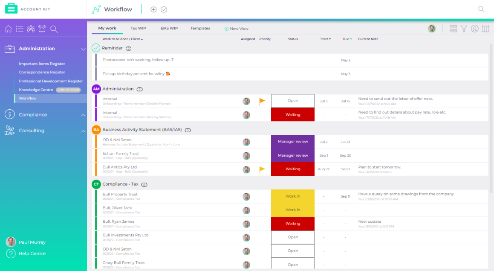Viewport: 494px width, 271px height.
Task: Open Knowledge Centre menu item
Action: (x=36, y=90)
